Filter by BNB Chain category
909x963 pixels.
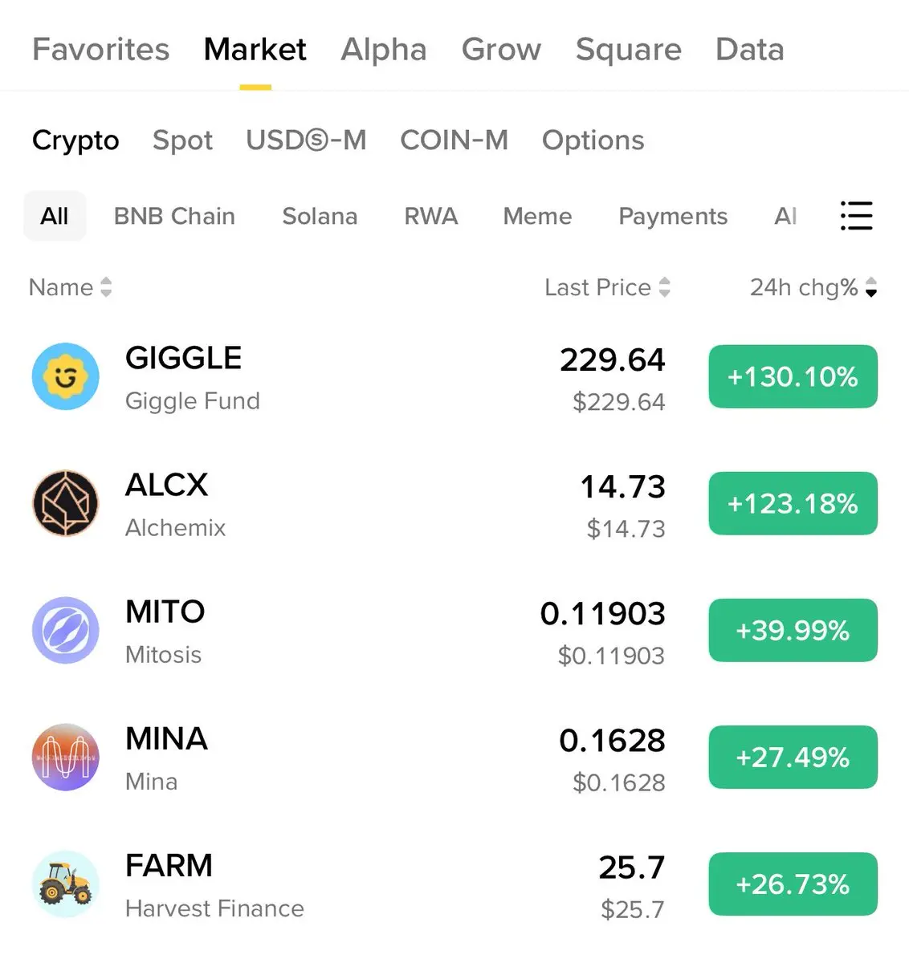tap(174, 216)
